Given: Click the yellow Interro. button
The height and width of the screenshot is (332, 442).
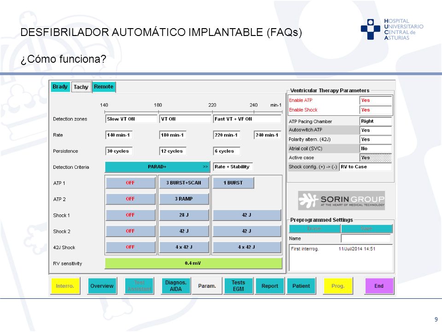Looking at the screenshot, I should pos(65,286).
